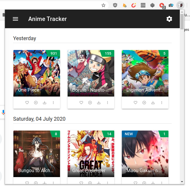Open One Piece cover thumbnail
The width and height of the screenshot is (190, 189).
(37, 73)
